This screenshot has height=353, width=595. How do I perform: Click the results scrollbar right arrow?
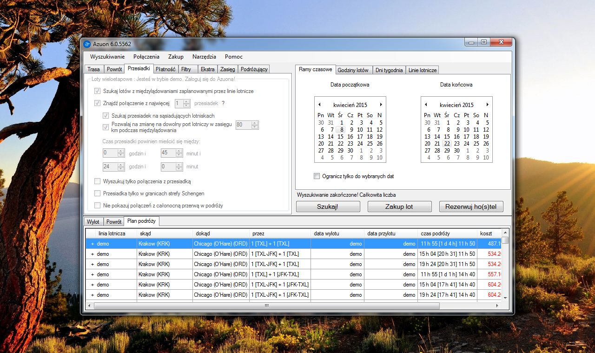pyautogui.click(x=498, y=306)
